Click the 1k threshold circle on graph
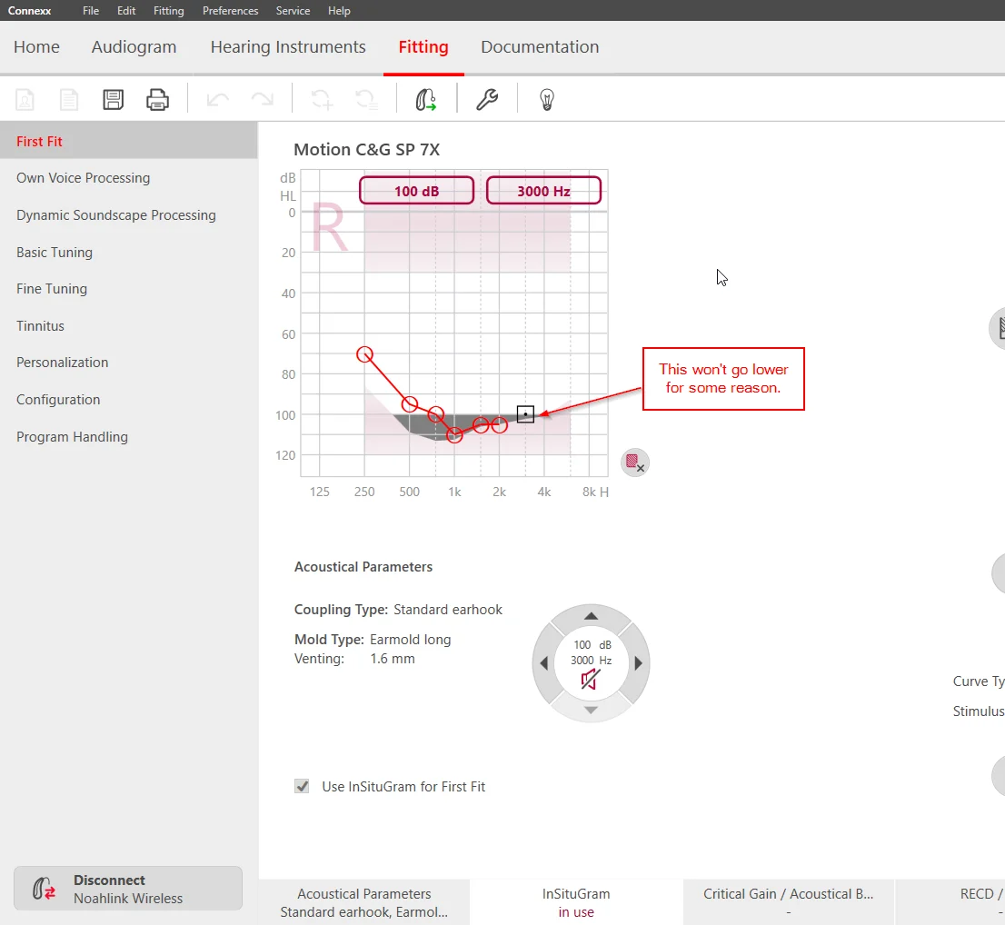 click(x=454, y=435)
